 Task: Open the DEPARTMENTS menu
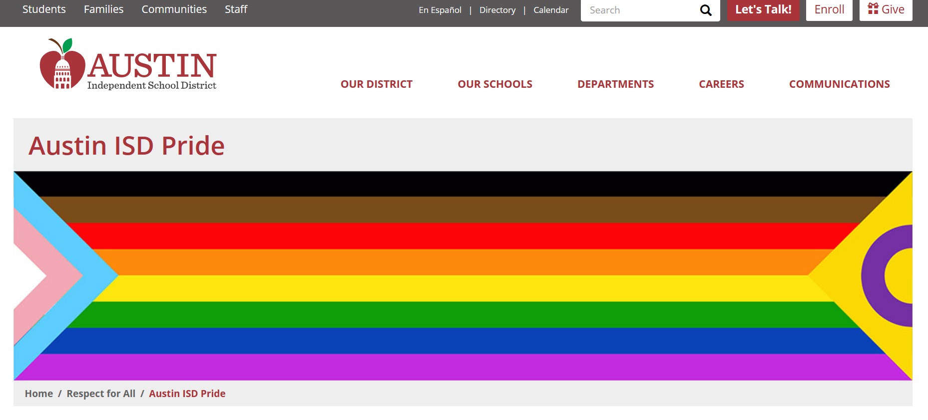(x=615, y=84)
